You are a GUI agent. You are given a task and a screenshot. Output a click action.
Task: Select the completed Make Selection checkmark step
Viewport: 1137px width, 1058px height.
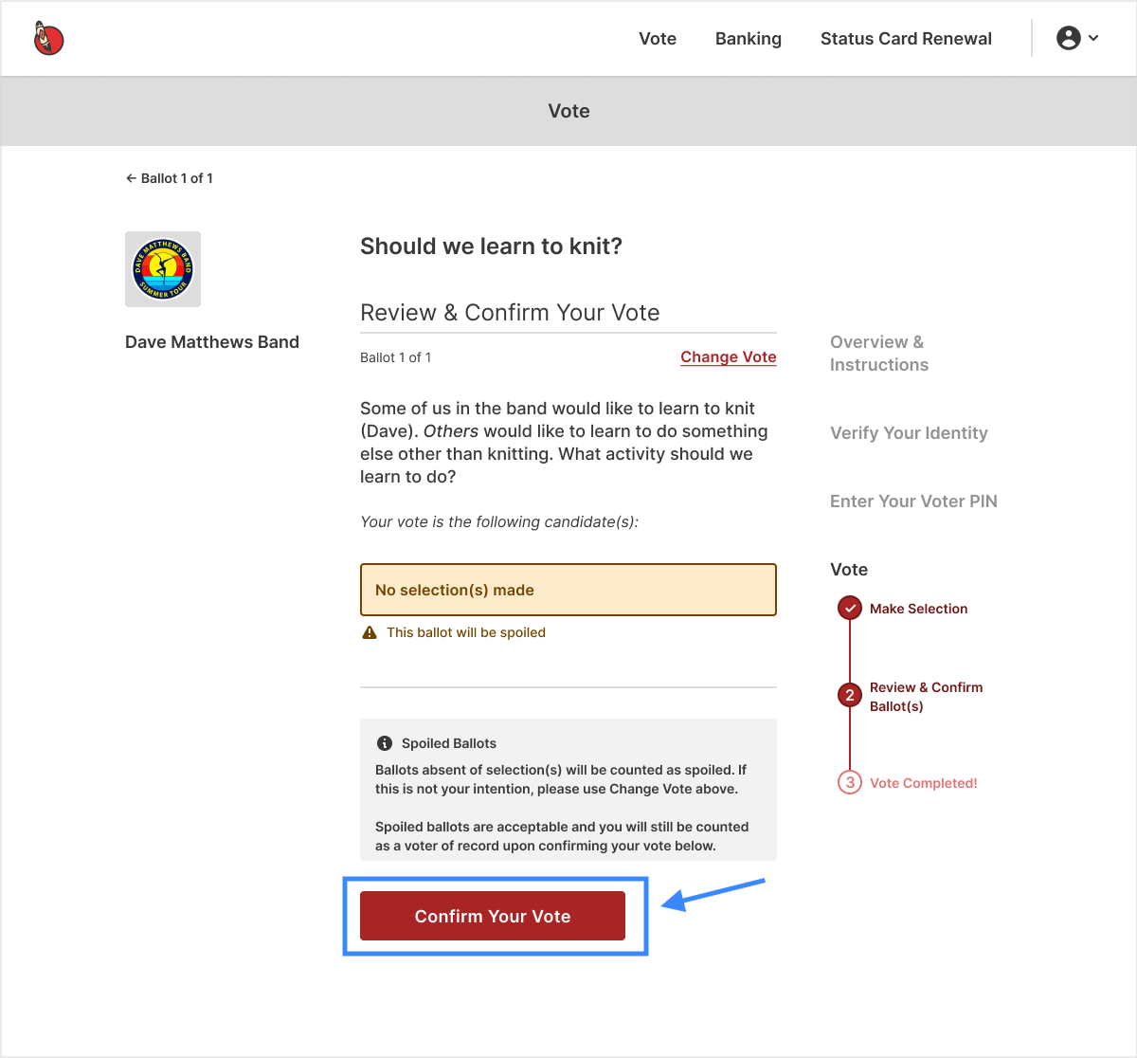(x=850, y=608)
